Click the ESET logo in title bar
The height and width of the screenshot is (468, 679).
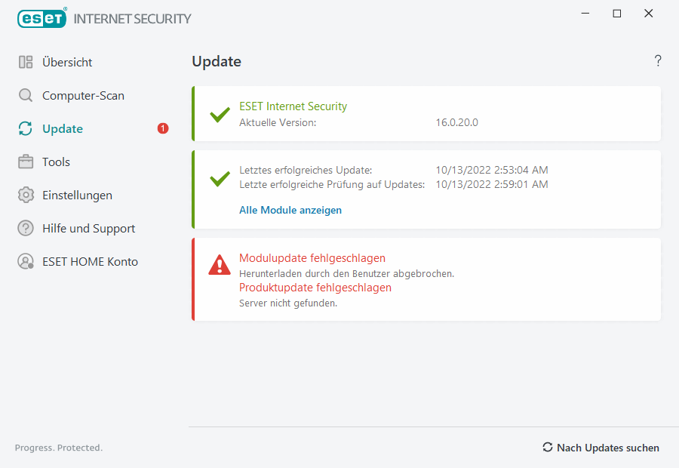coord(41,18)
